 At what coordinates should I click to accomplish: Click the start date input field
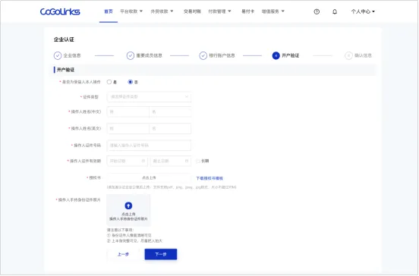[128, 161]
